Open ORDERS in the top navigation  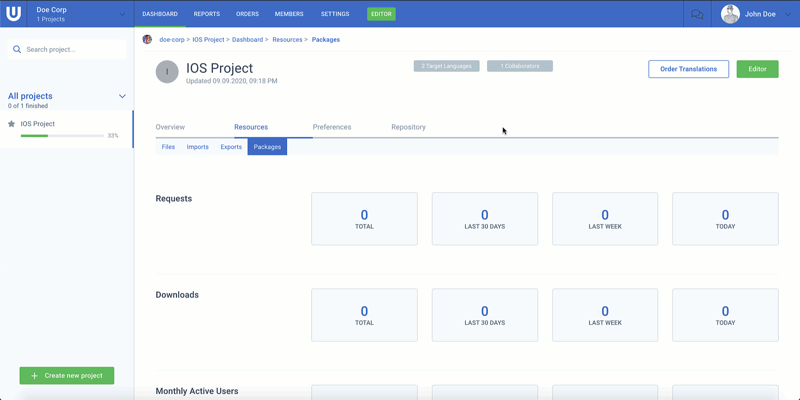(x=247, y=14)
